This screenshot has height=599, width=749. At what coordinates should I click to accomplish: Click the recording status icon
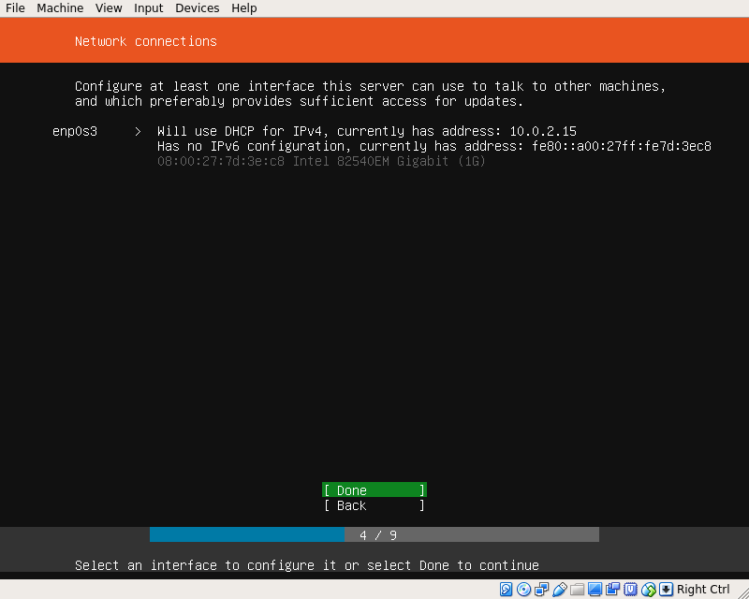pos(613,590)
